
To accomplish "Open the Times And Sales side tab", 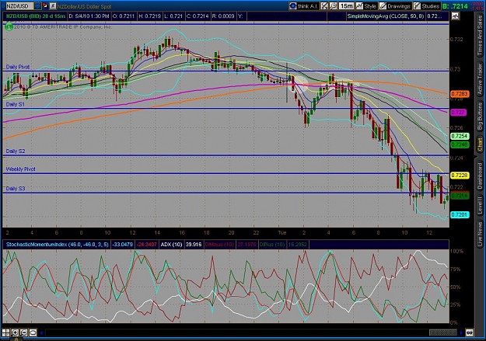I will pyautogui.click(x=480, y=36).
